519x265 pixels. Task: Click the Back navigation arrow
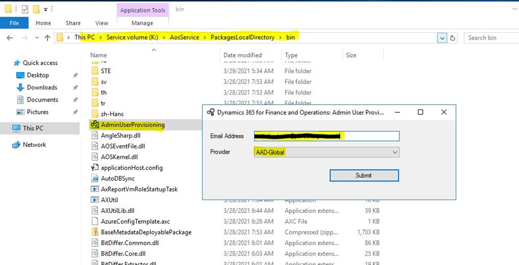tap(10, 38)
